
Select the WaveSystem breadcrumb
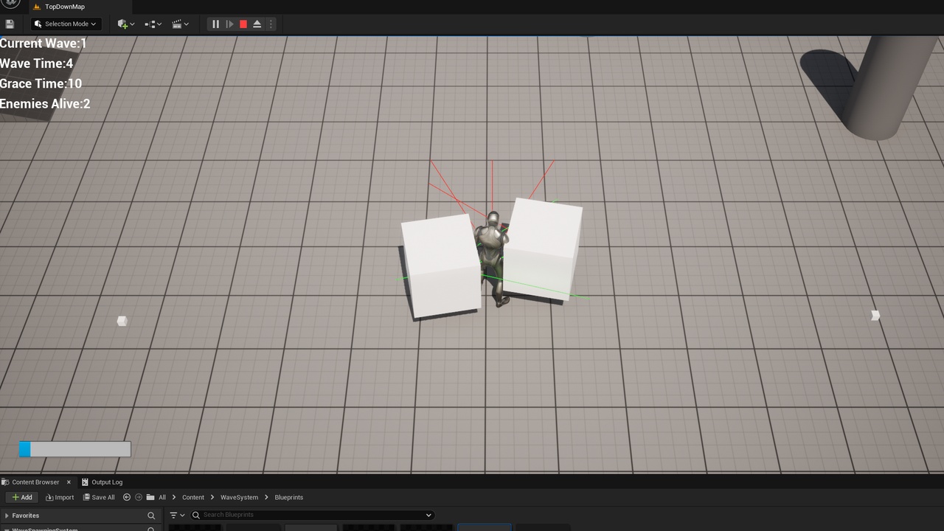point(239,497)
